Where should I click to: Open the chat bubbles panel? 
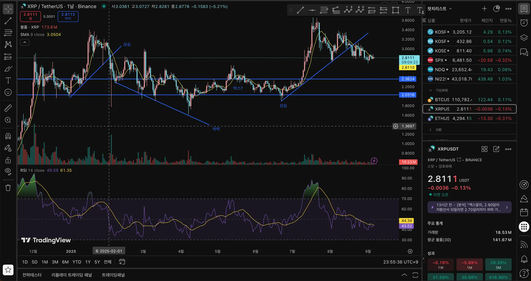[524, 52]
